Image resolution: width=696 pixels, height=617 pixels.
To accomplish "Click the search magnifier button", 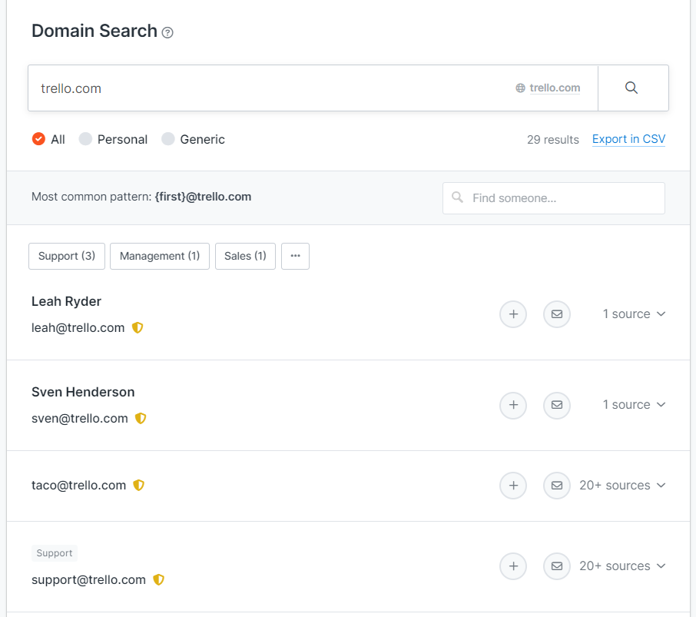I will pyautogui.click(x=631, y=88).
